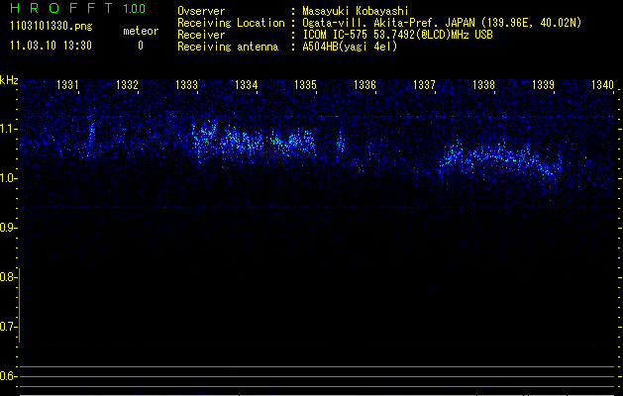Click the date stamp 11.03.10 13:30

pyautogui.click(x=51, y=46)
